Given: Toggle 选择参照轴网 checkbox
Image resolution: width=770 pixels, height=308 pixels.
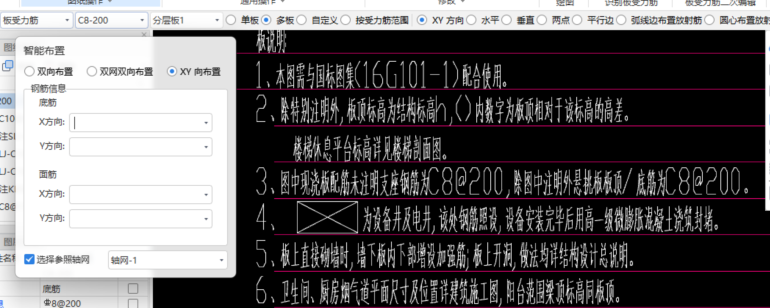Looking at the screenshot, I should [x=29, y=260].
